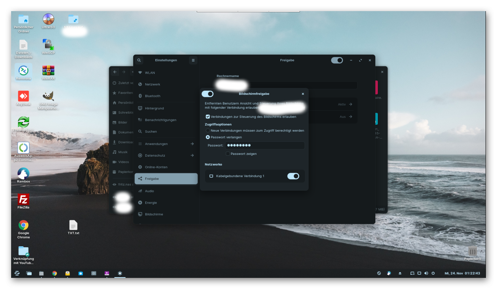Open fritz.nas entry in file manager sidebar
The width and height of the screenshot is (497, 289).
122,184
